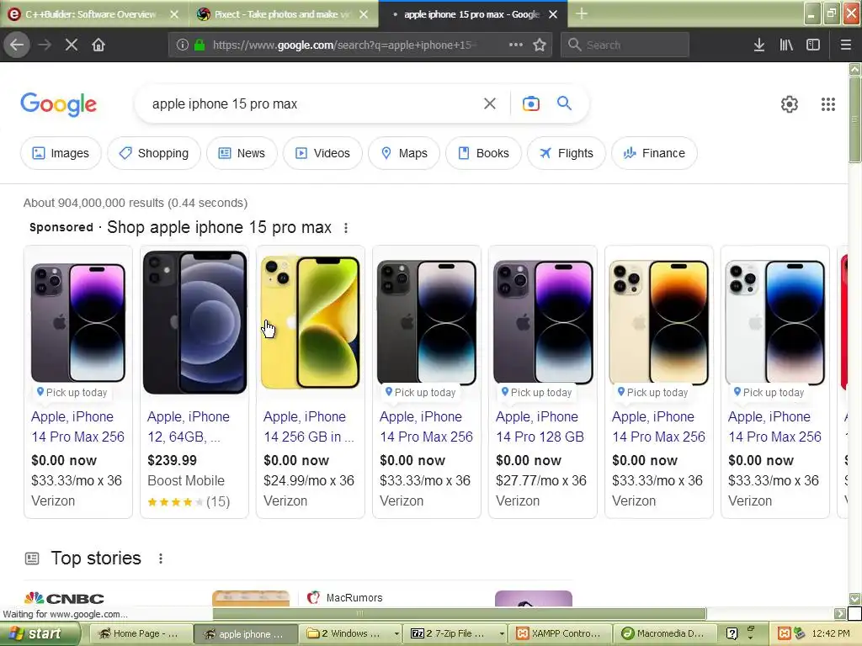Click the gold iPhone 14 Pro Max image

click(659, 322)
